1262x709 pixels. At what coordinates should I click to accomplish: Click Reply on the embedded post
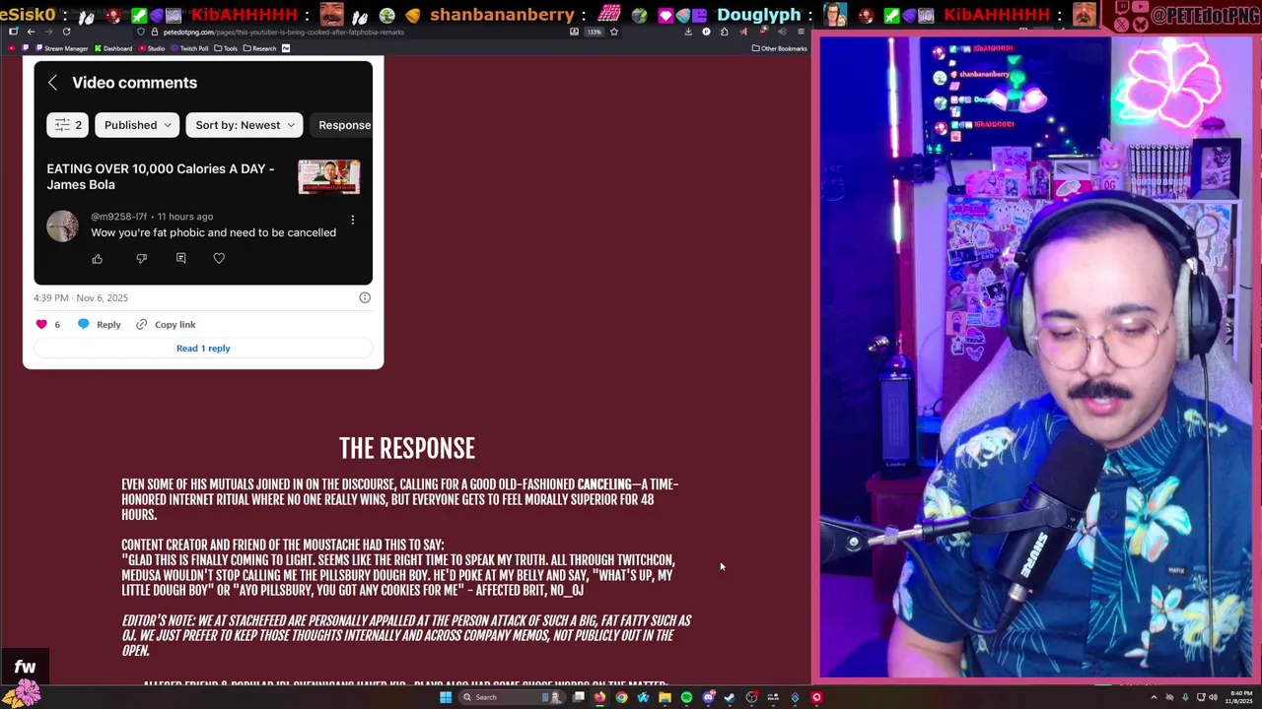pyautogui.click(x=99, y=324)
